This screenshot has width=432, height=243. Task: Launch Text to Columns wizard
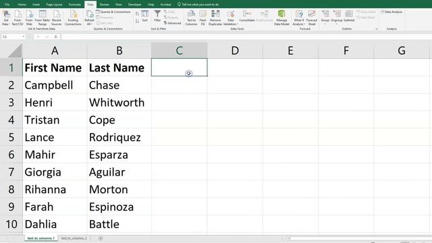pos(191,18)
